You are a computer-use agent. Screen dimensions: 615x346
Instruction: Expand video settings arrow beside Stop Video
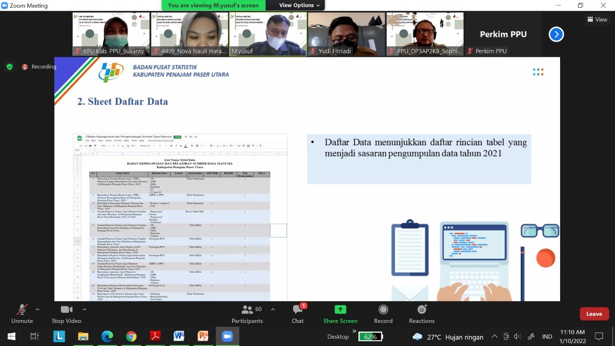coord(85,309)
